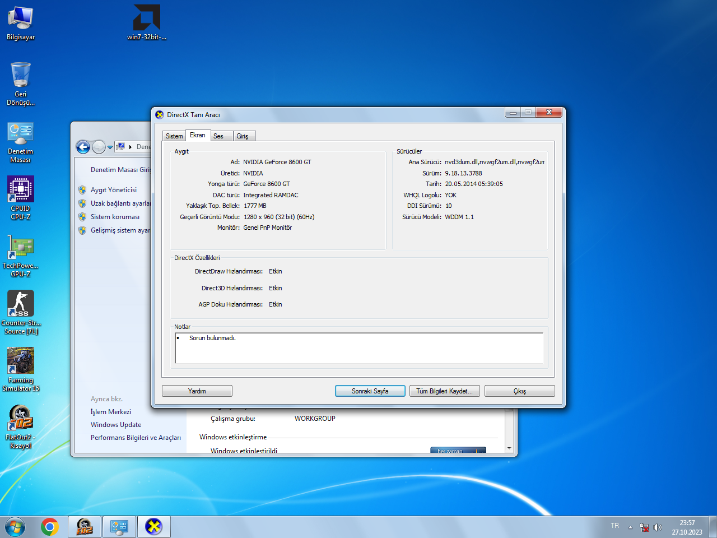This screenshot has width=717, height=538.
Task: Launch Google Chrome from the taskbar
Action: [50, 527]
